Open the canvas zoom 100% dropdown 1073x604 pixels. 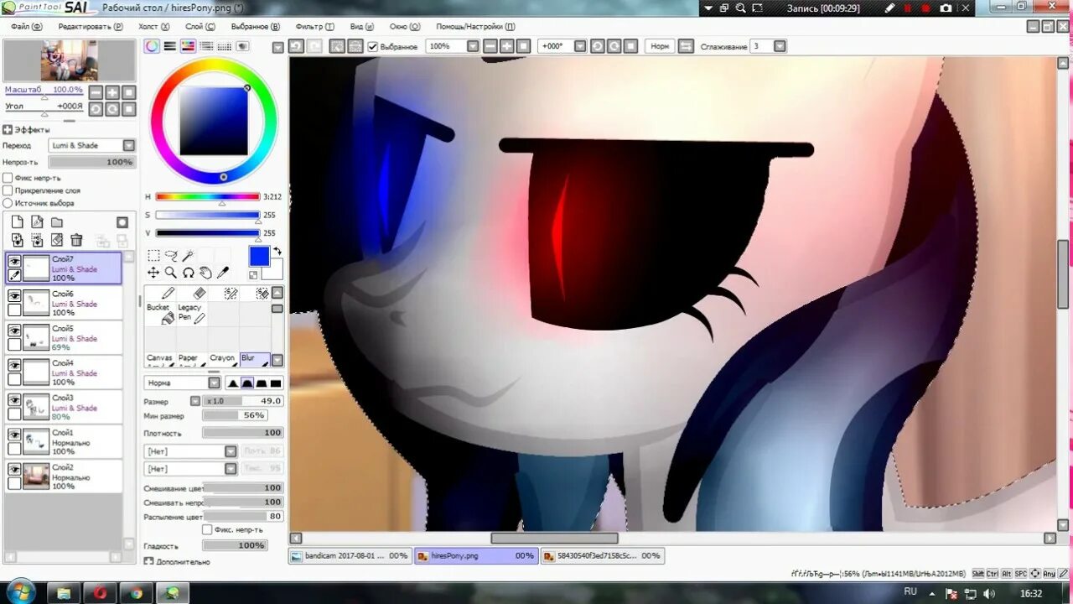(x=473, y=46)
